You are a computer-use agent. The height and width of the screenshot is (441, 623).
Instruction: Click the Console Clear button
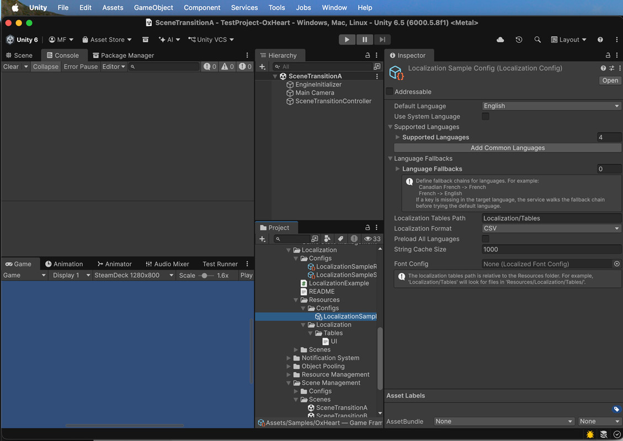pos(11,67)
